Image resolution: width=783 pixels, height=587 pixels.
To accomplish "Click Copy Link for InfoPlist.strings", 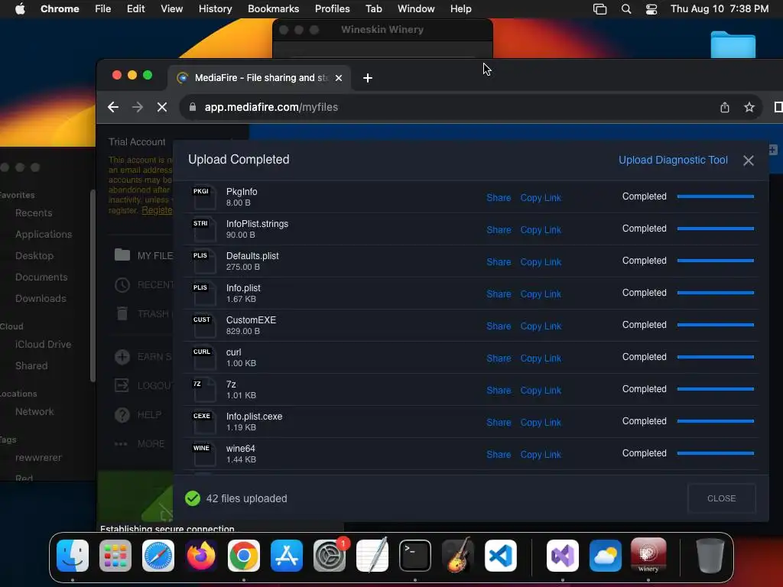I will point(541,229).
